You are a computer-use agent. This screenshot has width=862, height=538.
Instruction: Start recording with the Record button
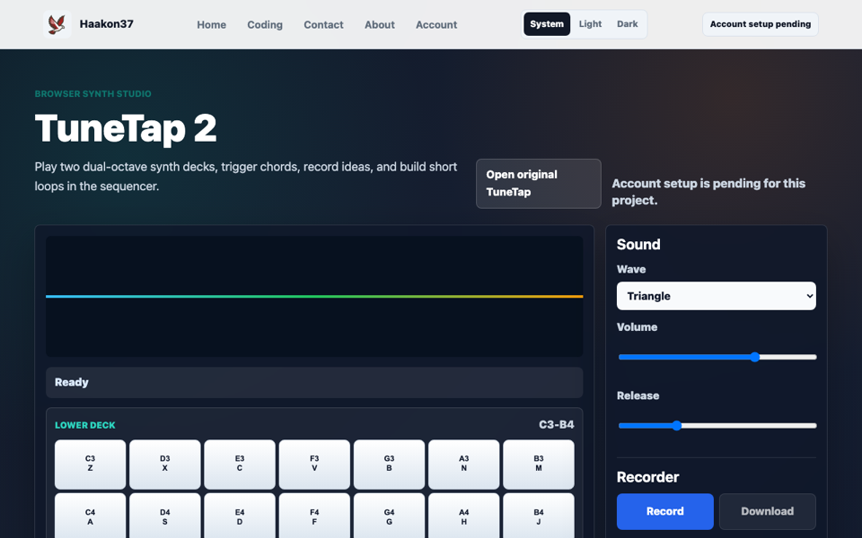pos(665,511)
